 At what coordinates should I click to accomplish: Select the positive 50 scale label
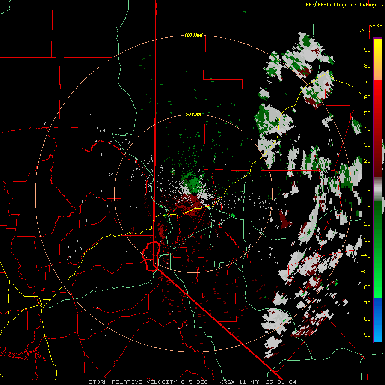click(367, 113)
